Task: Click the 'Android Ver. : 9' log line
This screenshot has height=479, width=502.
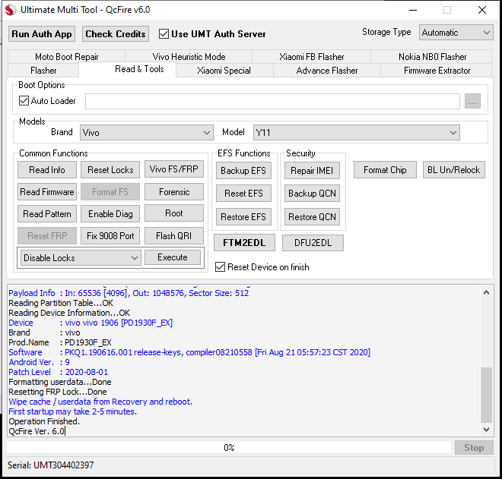Action: click(x=39, y=362)
